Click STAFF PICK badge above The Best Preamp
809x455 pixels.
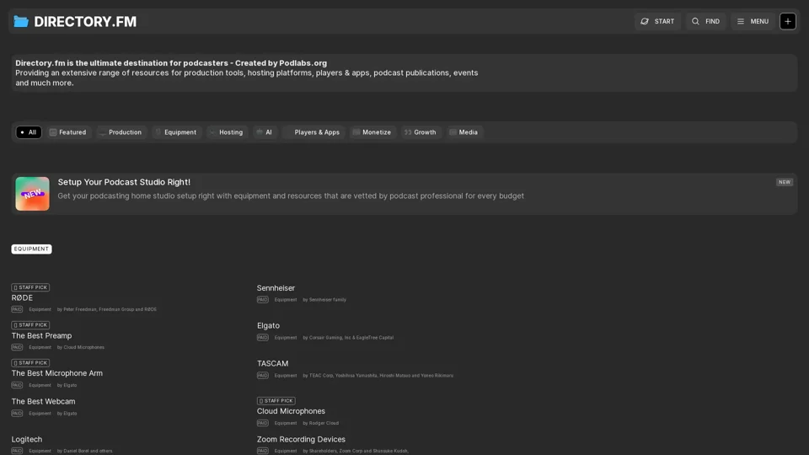point(30,325)
